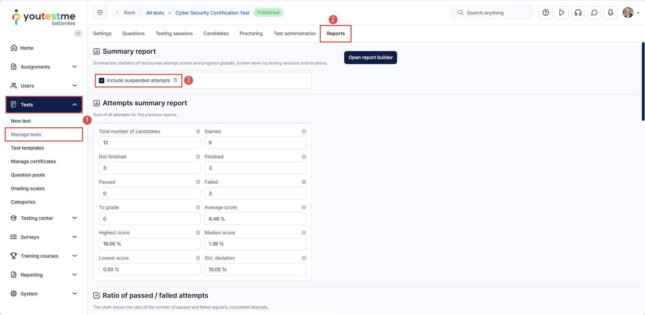Viewport: 645px width, 315px height.
Task: Click Open report builder button
Action: (370, 57)
